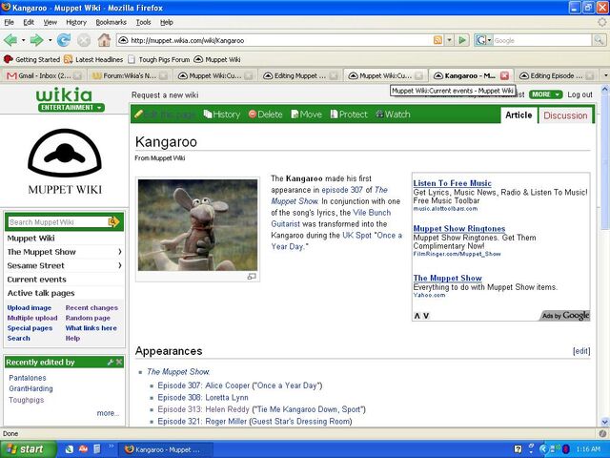Open the Google search engine selector
This screenshot has height=458, width=610.
tap(483, 40)
